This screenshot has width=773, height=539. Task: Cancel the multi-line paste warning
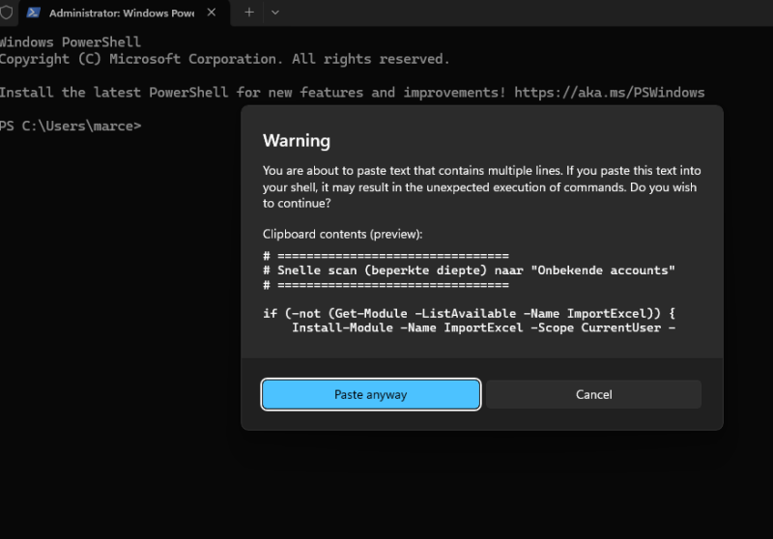(593, 394)
